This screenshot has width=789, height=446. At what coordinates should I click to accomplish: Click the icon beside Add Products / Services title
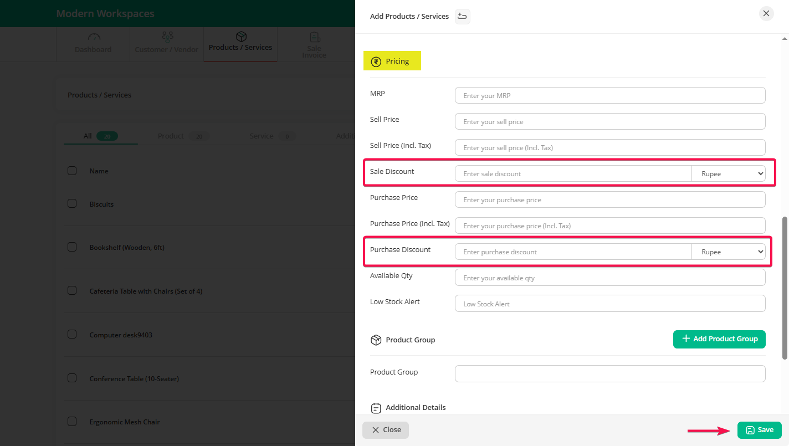click(462, 17)
